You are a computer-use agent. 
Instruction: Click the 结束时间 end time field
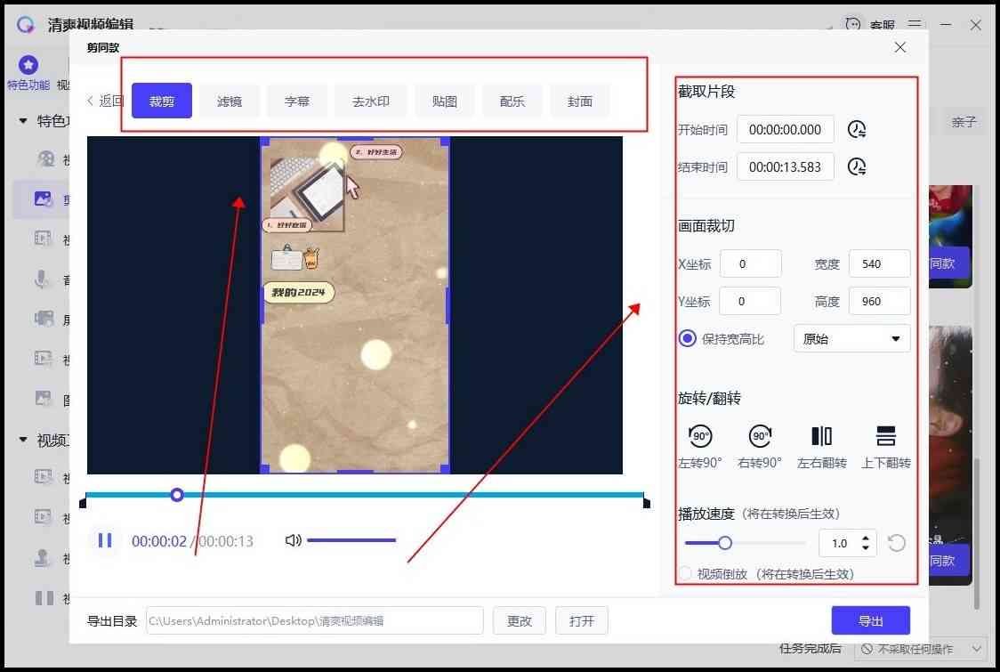click(x=785, y=167)
